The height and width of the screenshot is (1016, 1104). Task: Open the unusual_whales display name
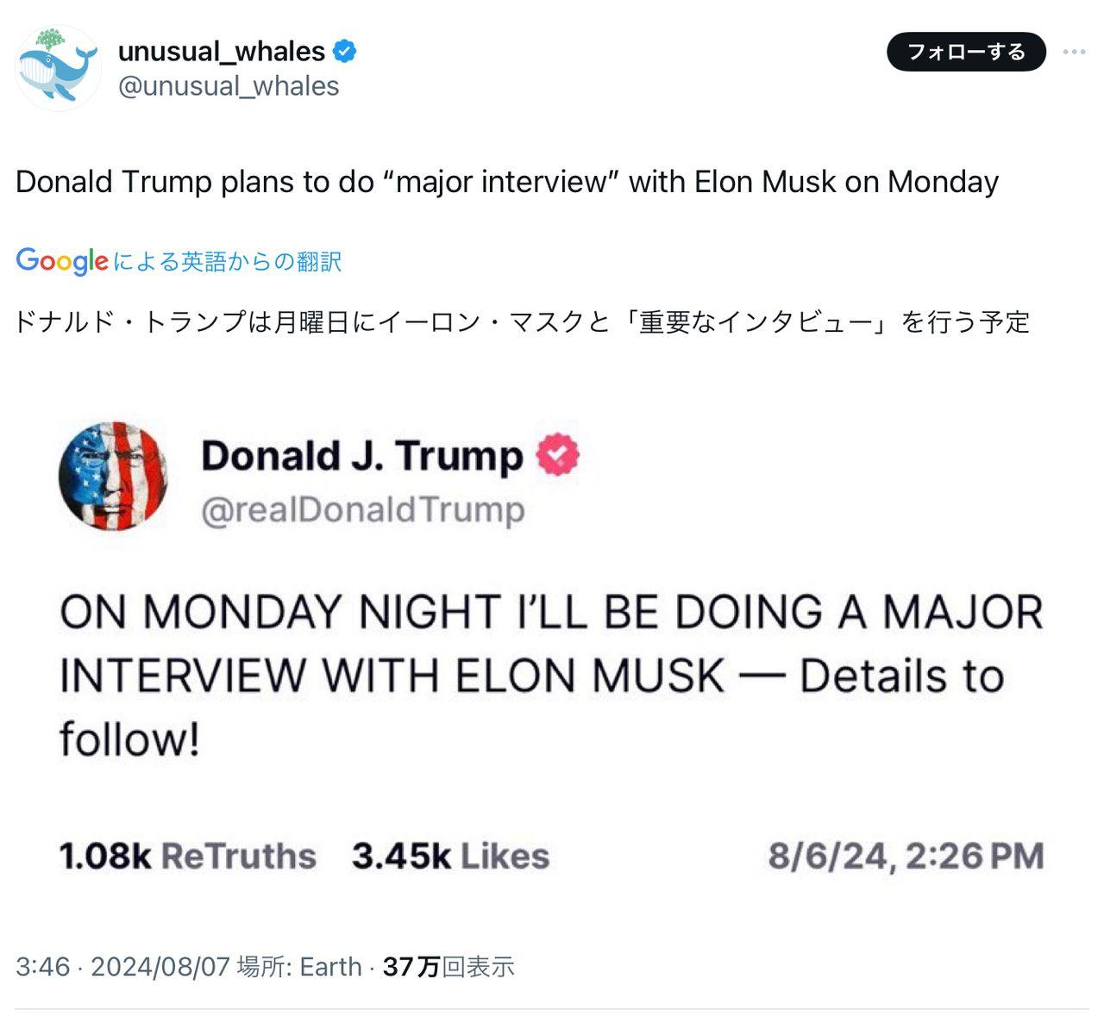point(221,51)
